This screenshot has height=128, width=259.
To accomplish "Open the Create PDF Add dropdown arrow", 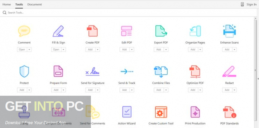I will (98, 50).
